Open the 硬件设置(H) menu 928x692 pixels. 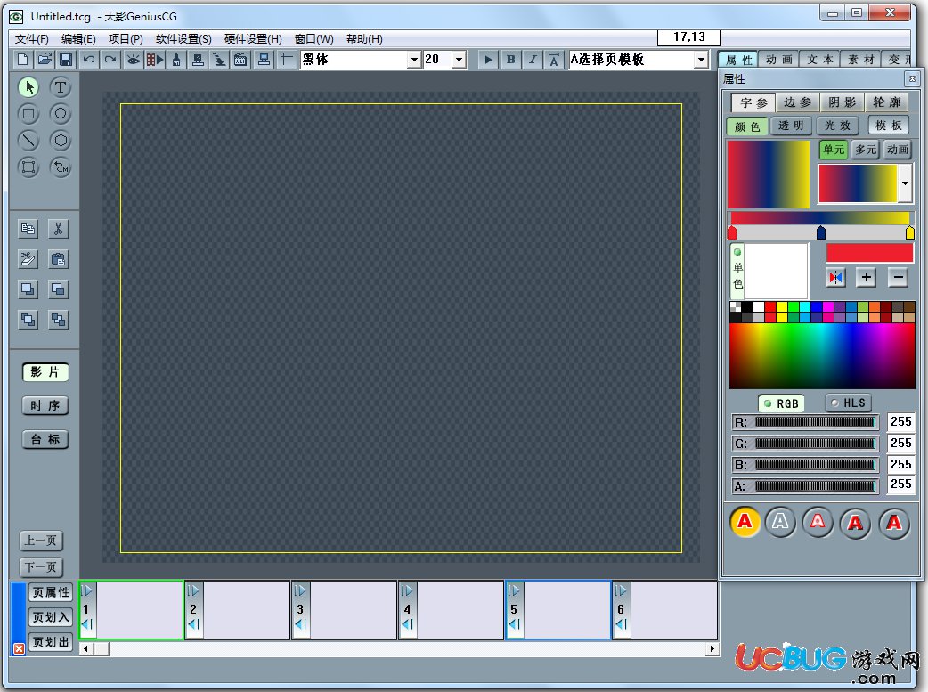point(253,39)
